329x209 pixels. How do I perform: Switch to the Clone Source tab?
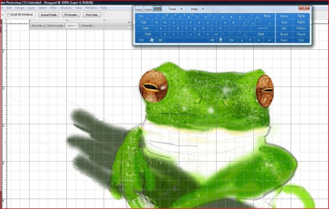tap(54, 25)
